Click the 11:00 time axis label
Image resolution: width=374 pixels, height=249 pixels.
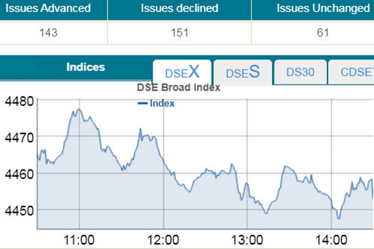[79, 239]
